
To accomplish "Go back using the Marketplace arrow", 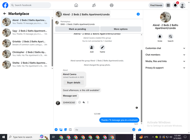I will click(x=5, y=14).
